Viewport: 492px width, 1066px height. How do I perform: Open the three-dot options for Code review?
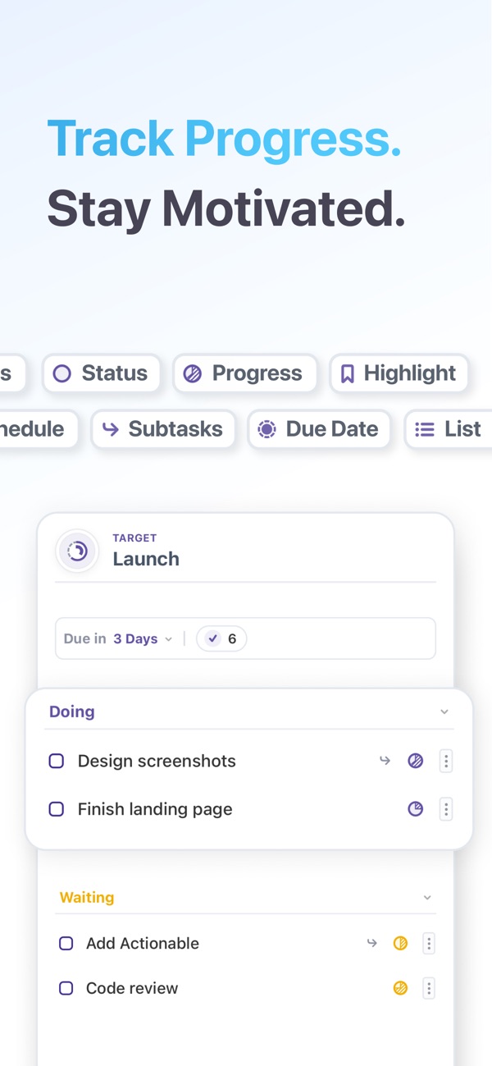pyautogui.click(x=428, y=988)
